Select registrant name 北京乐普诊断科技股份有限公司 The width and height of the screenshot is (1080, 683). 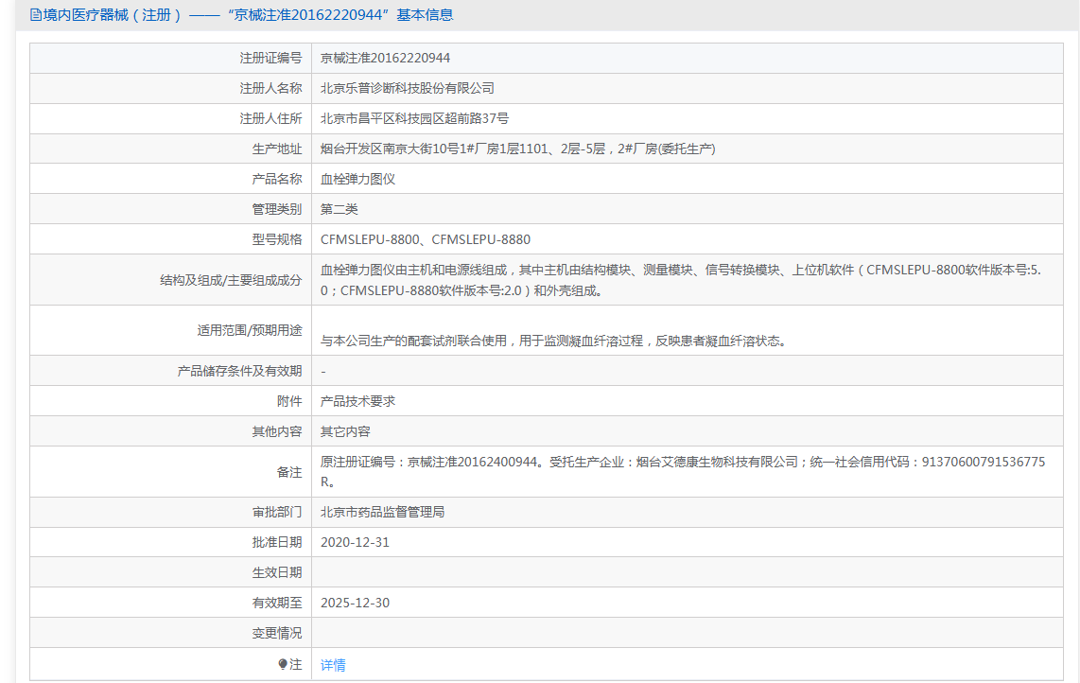pyautogui.click(x=408, y=88)
